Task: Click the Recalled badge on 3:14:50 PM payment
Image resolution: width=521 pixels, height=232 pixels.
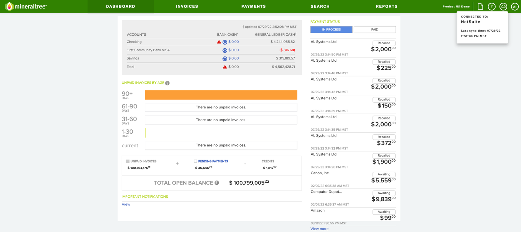Action: point(384,43)
